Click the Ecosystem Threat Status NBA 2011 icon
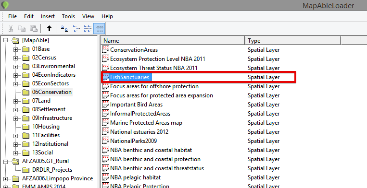Viewport: 367px width, 188px height. (x=105, y=68)
